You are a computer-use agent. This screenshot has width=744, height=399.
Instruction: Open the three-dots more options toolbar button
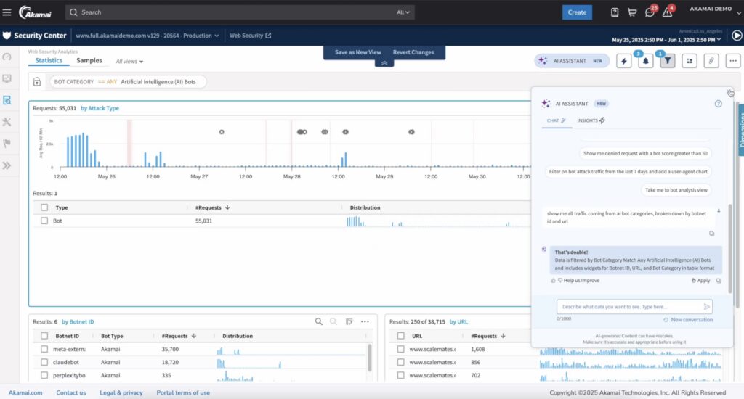pyautogui.click(x=732, y=61)
